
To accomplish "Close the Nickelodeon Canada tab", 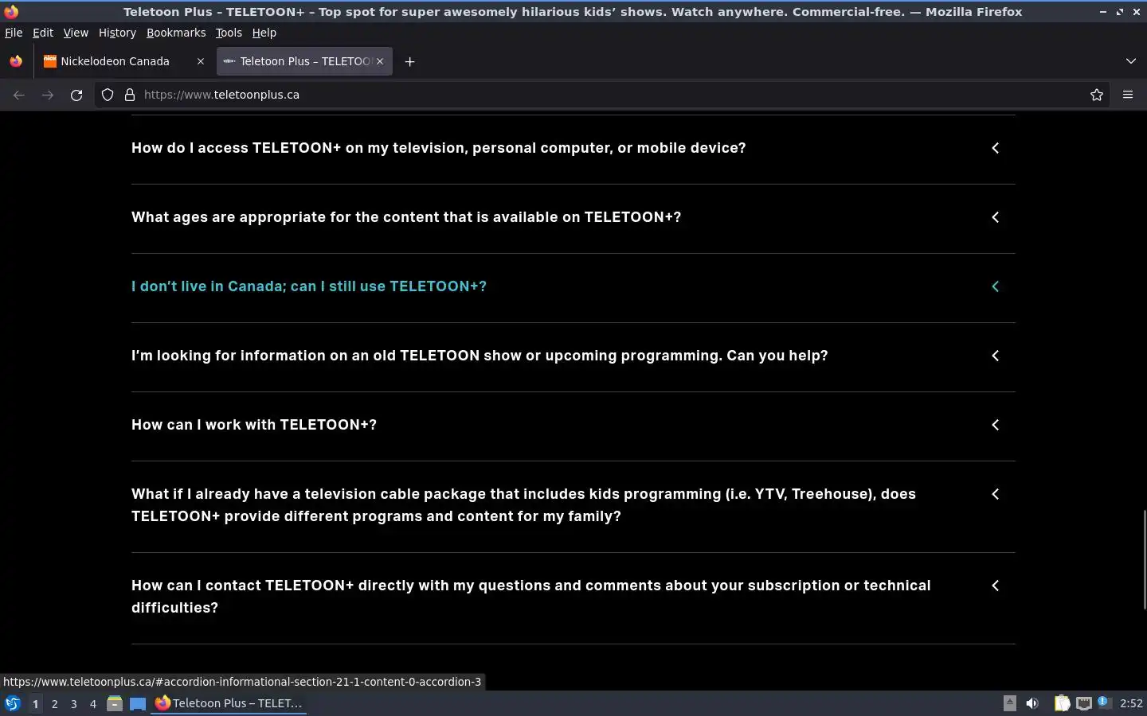I will pyautogui.click(x=200, y=61).
